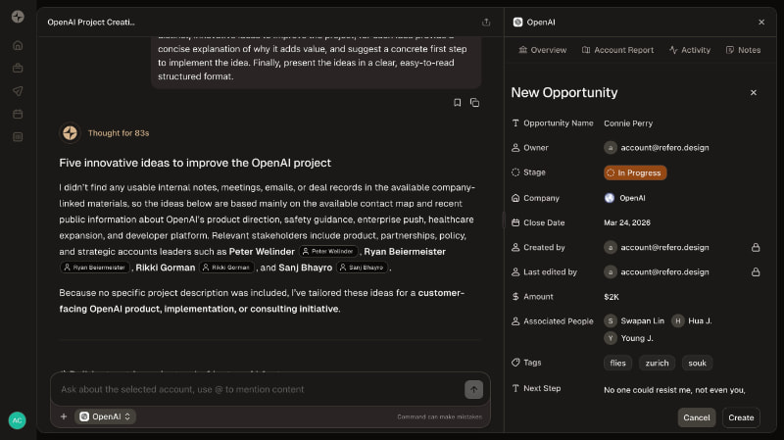The image size is (784, 440).
Task: Switch to the Overview tab
Action: 543,50
